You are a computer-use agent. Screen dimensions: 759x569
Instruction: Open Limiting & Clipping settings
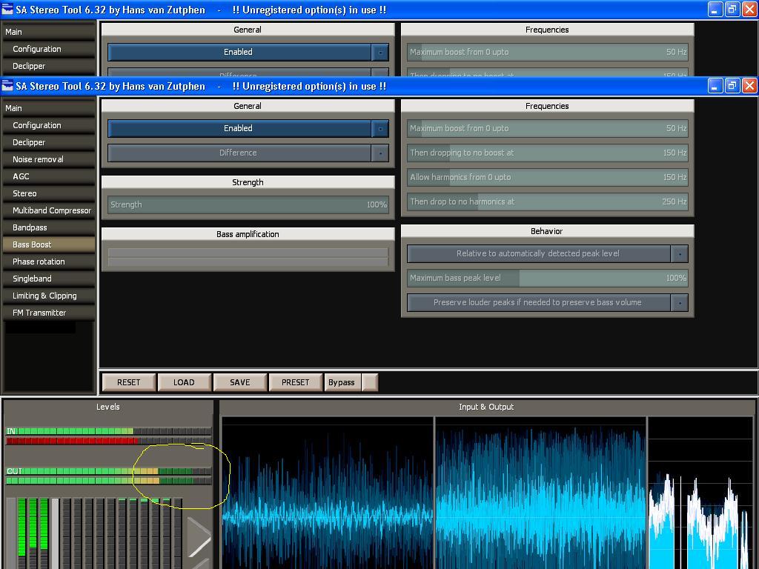click(48, 295)
